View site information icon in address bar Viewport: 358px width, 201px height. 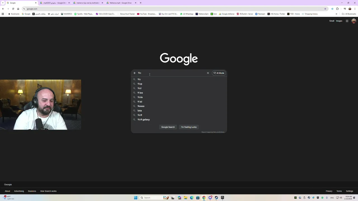point(24,9)
